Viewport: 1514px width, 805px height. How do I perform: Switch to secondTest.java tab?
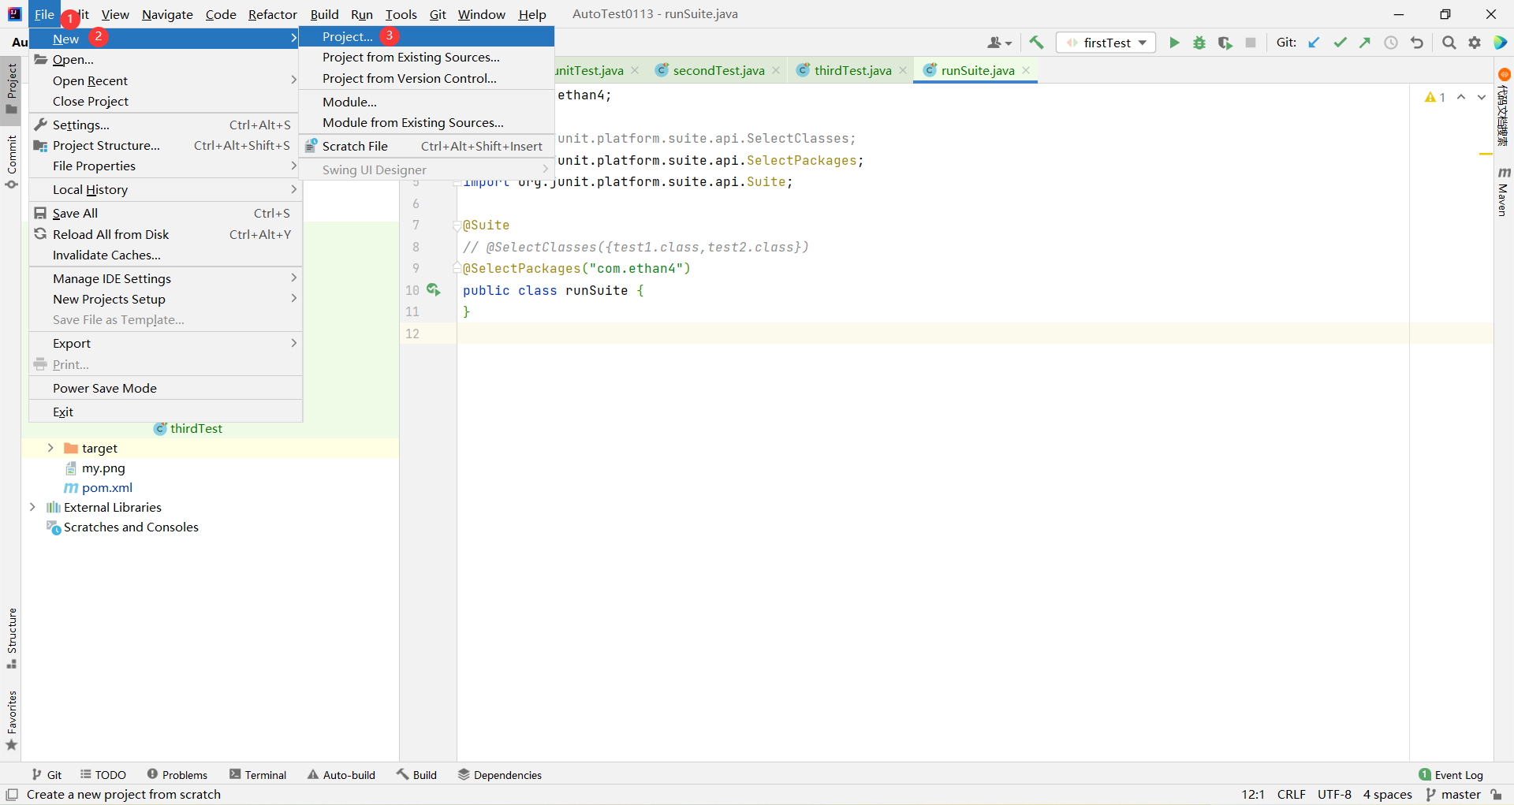pyautogui.click(x=718, y=70)
